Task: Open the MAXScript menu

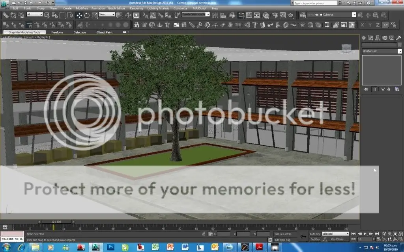Action: point(199,8)
